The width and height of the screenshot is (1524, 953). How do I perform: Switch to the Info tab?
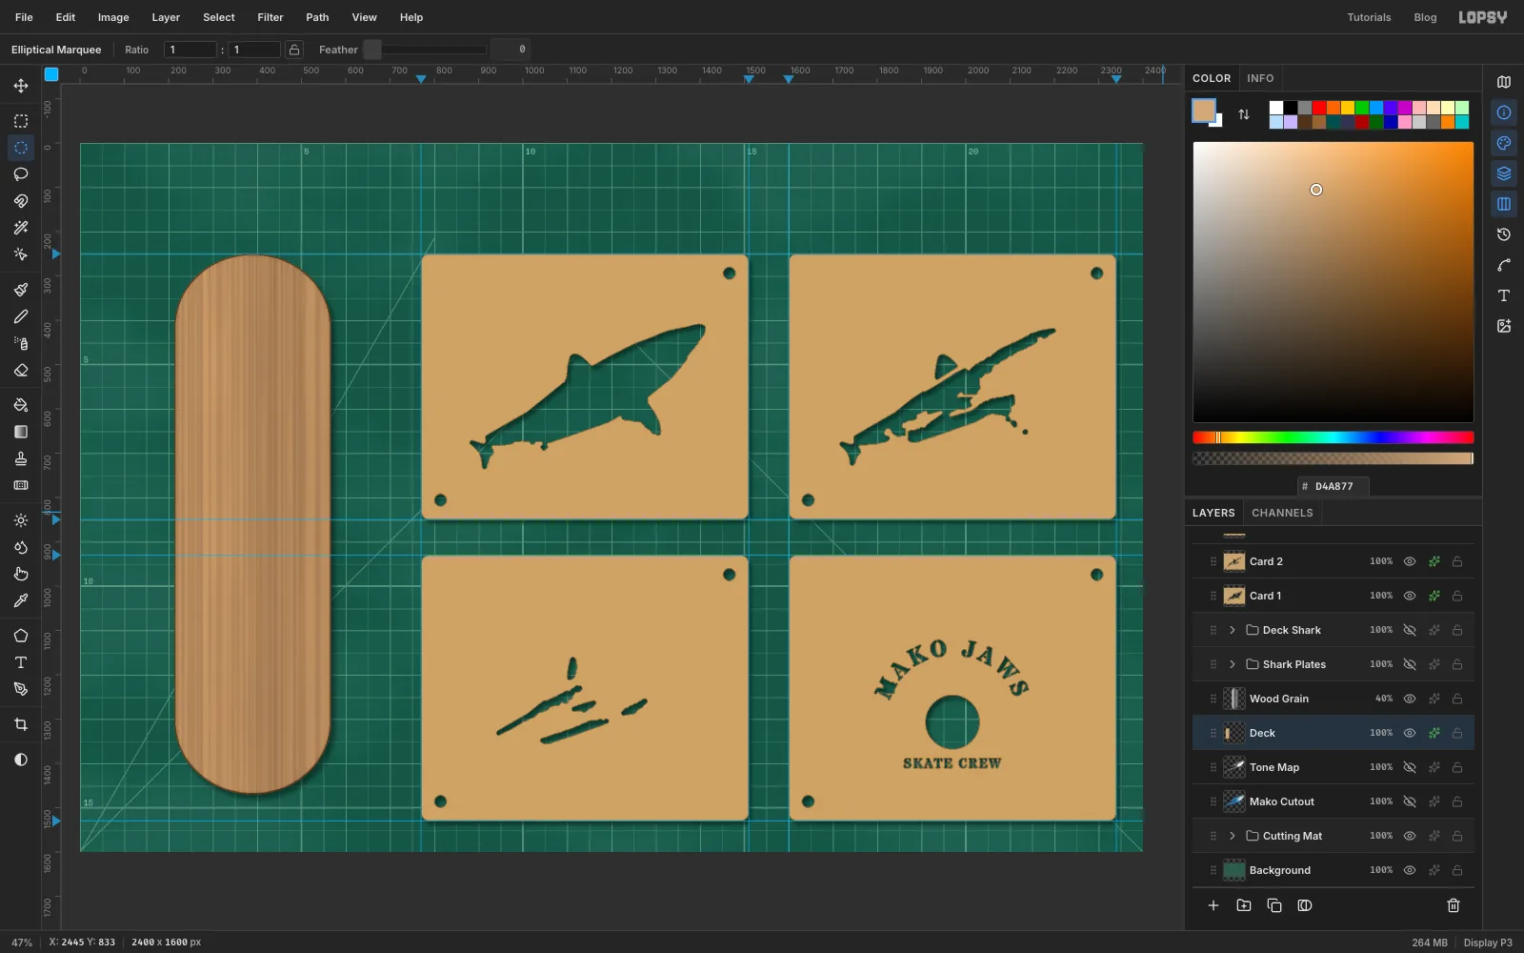[1260, 78]
